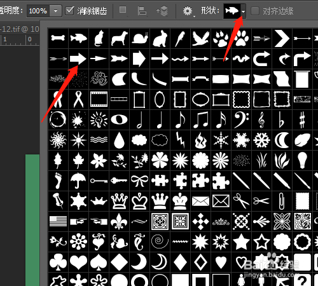Open the path alignment button
The image size is (318, 286).
pos(142,11)
